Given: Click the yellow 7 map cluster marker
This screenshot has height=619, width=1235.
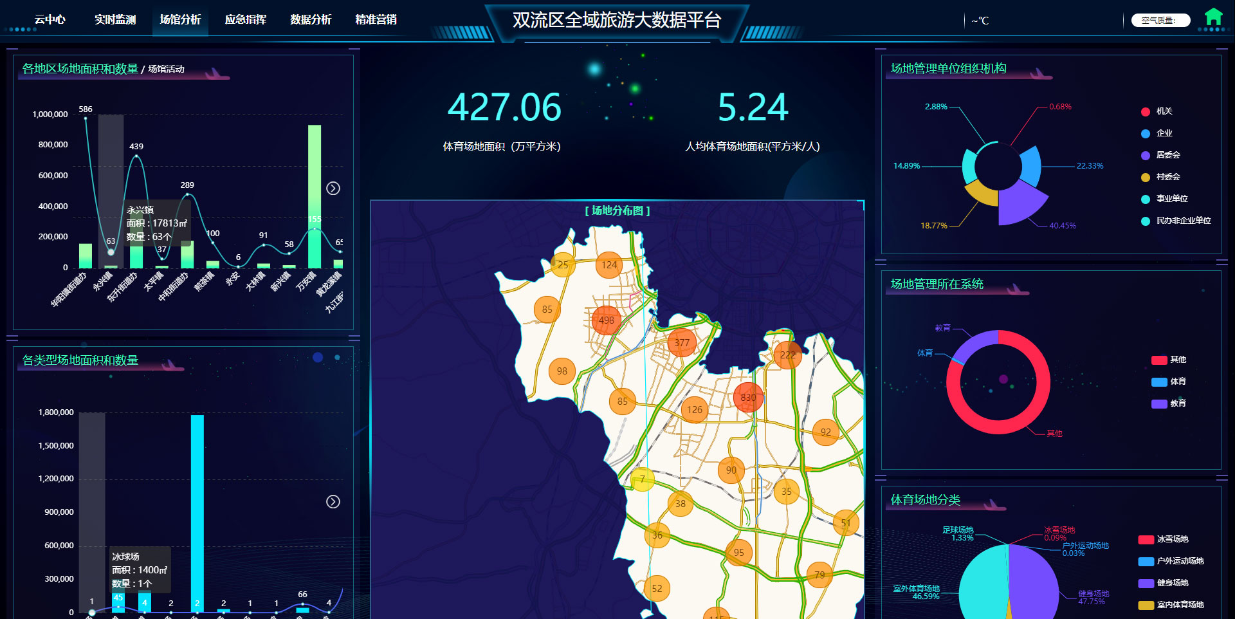Looking at the screenshot, I should coord(642,479).
